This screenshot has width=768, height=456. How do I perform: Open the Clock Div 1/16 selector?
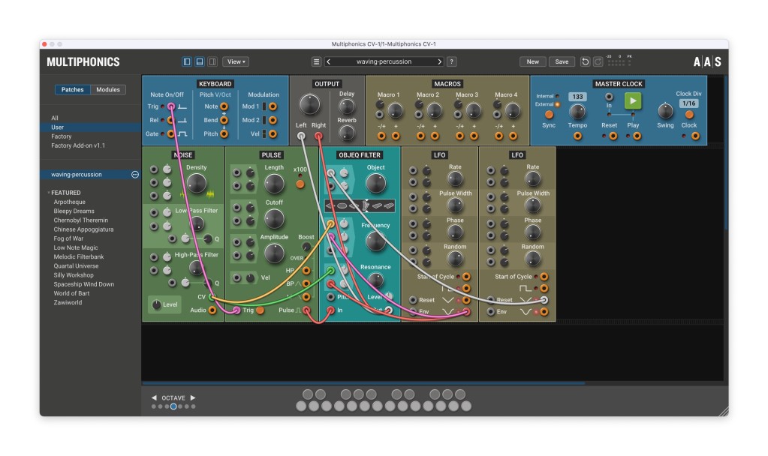[x=688, y=103]
